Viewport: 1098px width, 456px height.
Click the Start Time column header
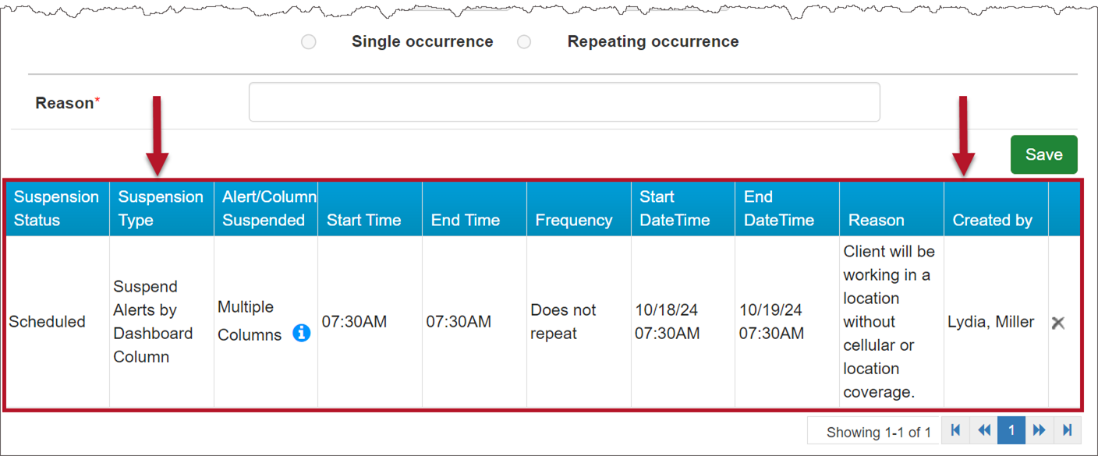point(363,221)
